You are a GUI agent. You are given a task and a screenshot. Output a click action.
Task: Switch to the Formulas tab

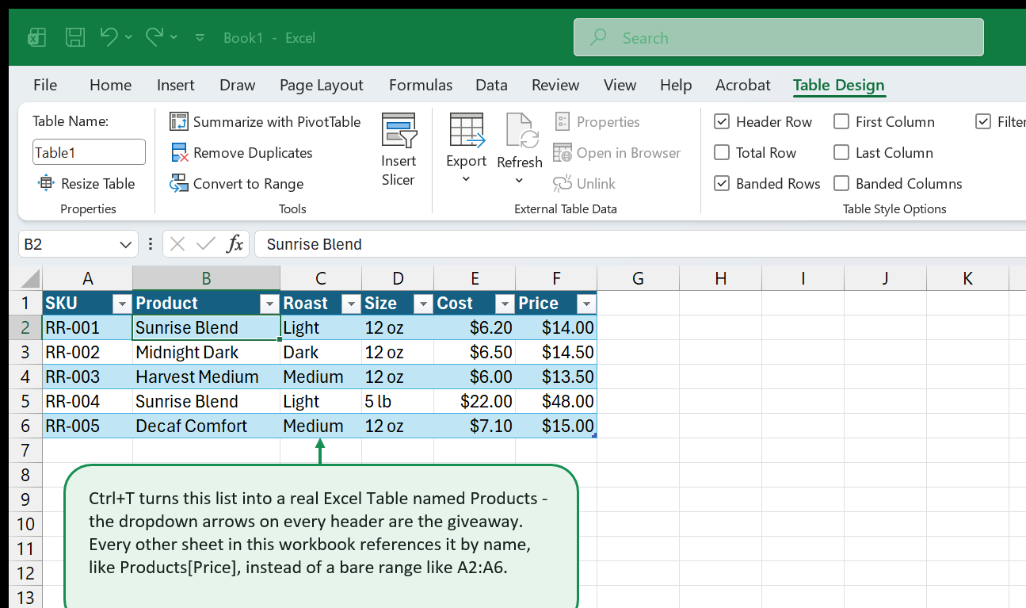421,85
